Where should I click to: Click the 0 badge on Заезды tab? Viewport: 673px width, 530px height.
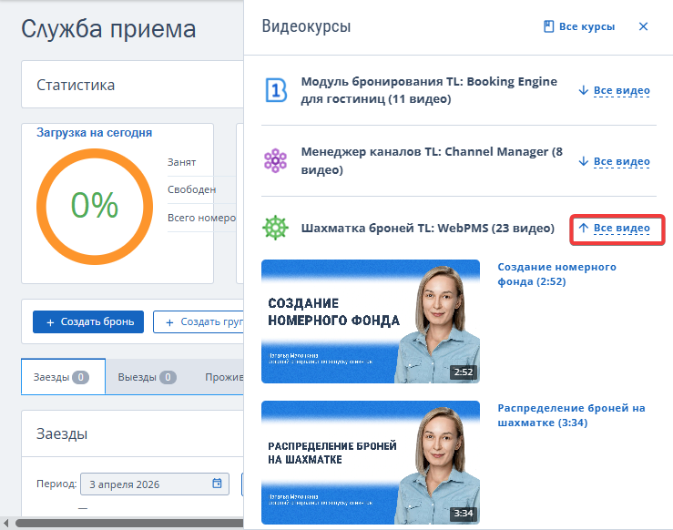[x=80, y=377]
